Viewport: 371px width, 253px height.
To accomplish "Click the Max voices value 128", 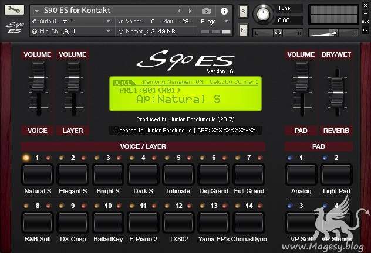I will click(184, 22).
